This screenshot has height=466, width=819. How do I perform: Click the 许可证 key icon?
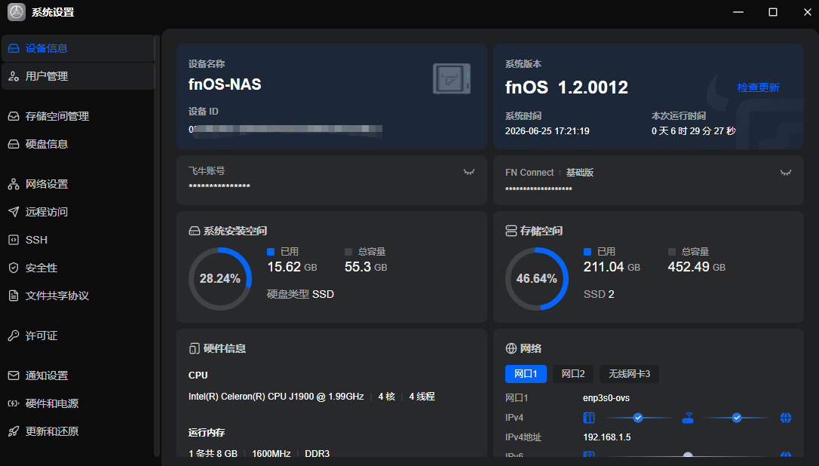tap(14, 336)
